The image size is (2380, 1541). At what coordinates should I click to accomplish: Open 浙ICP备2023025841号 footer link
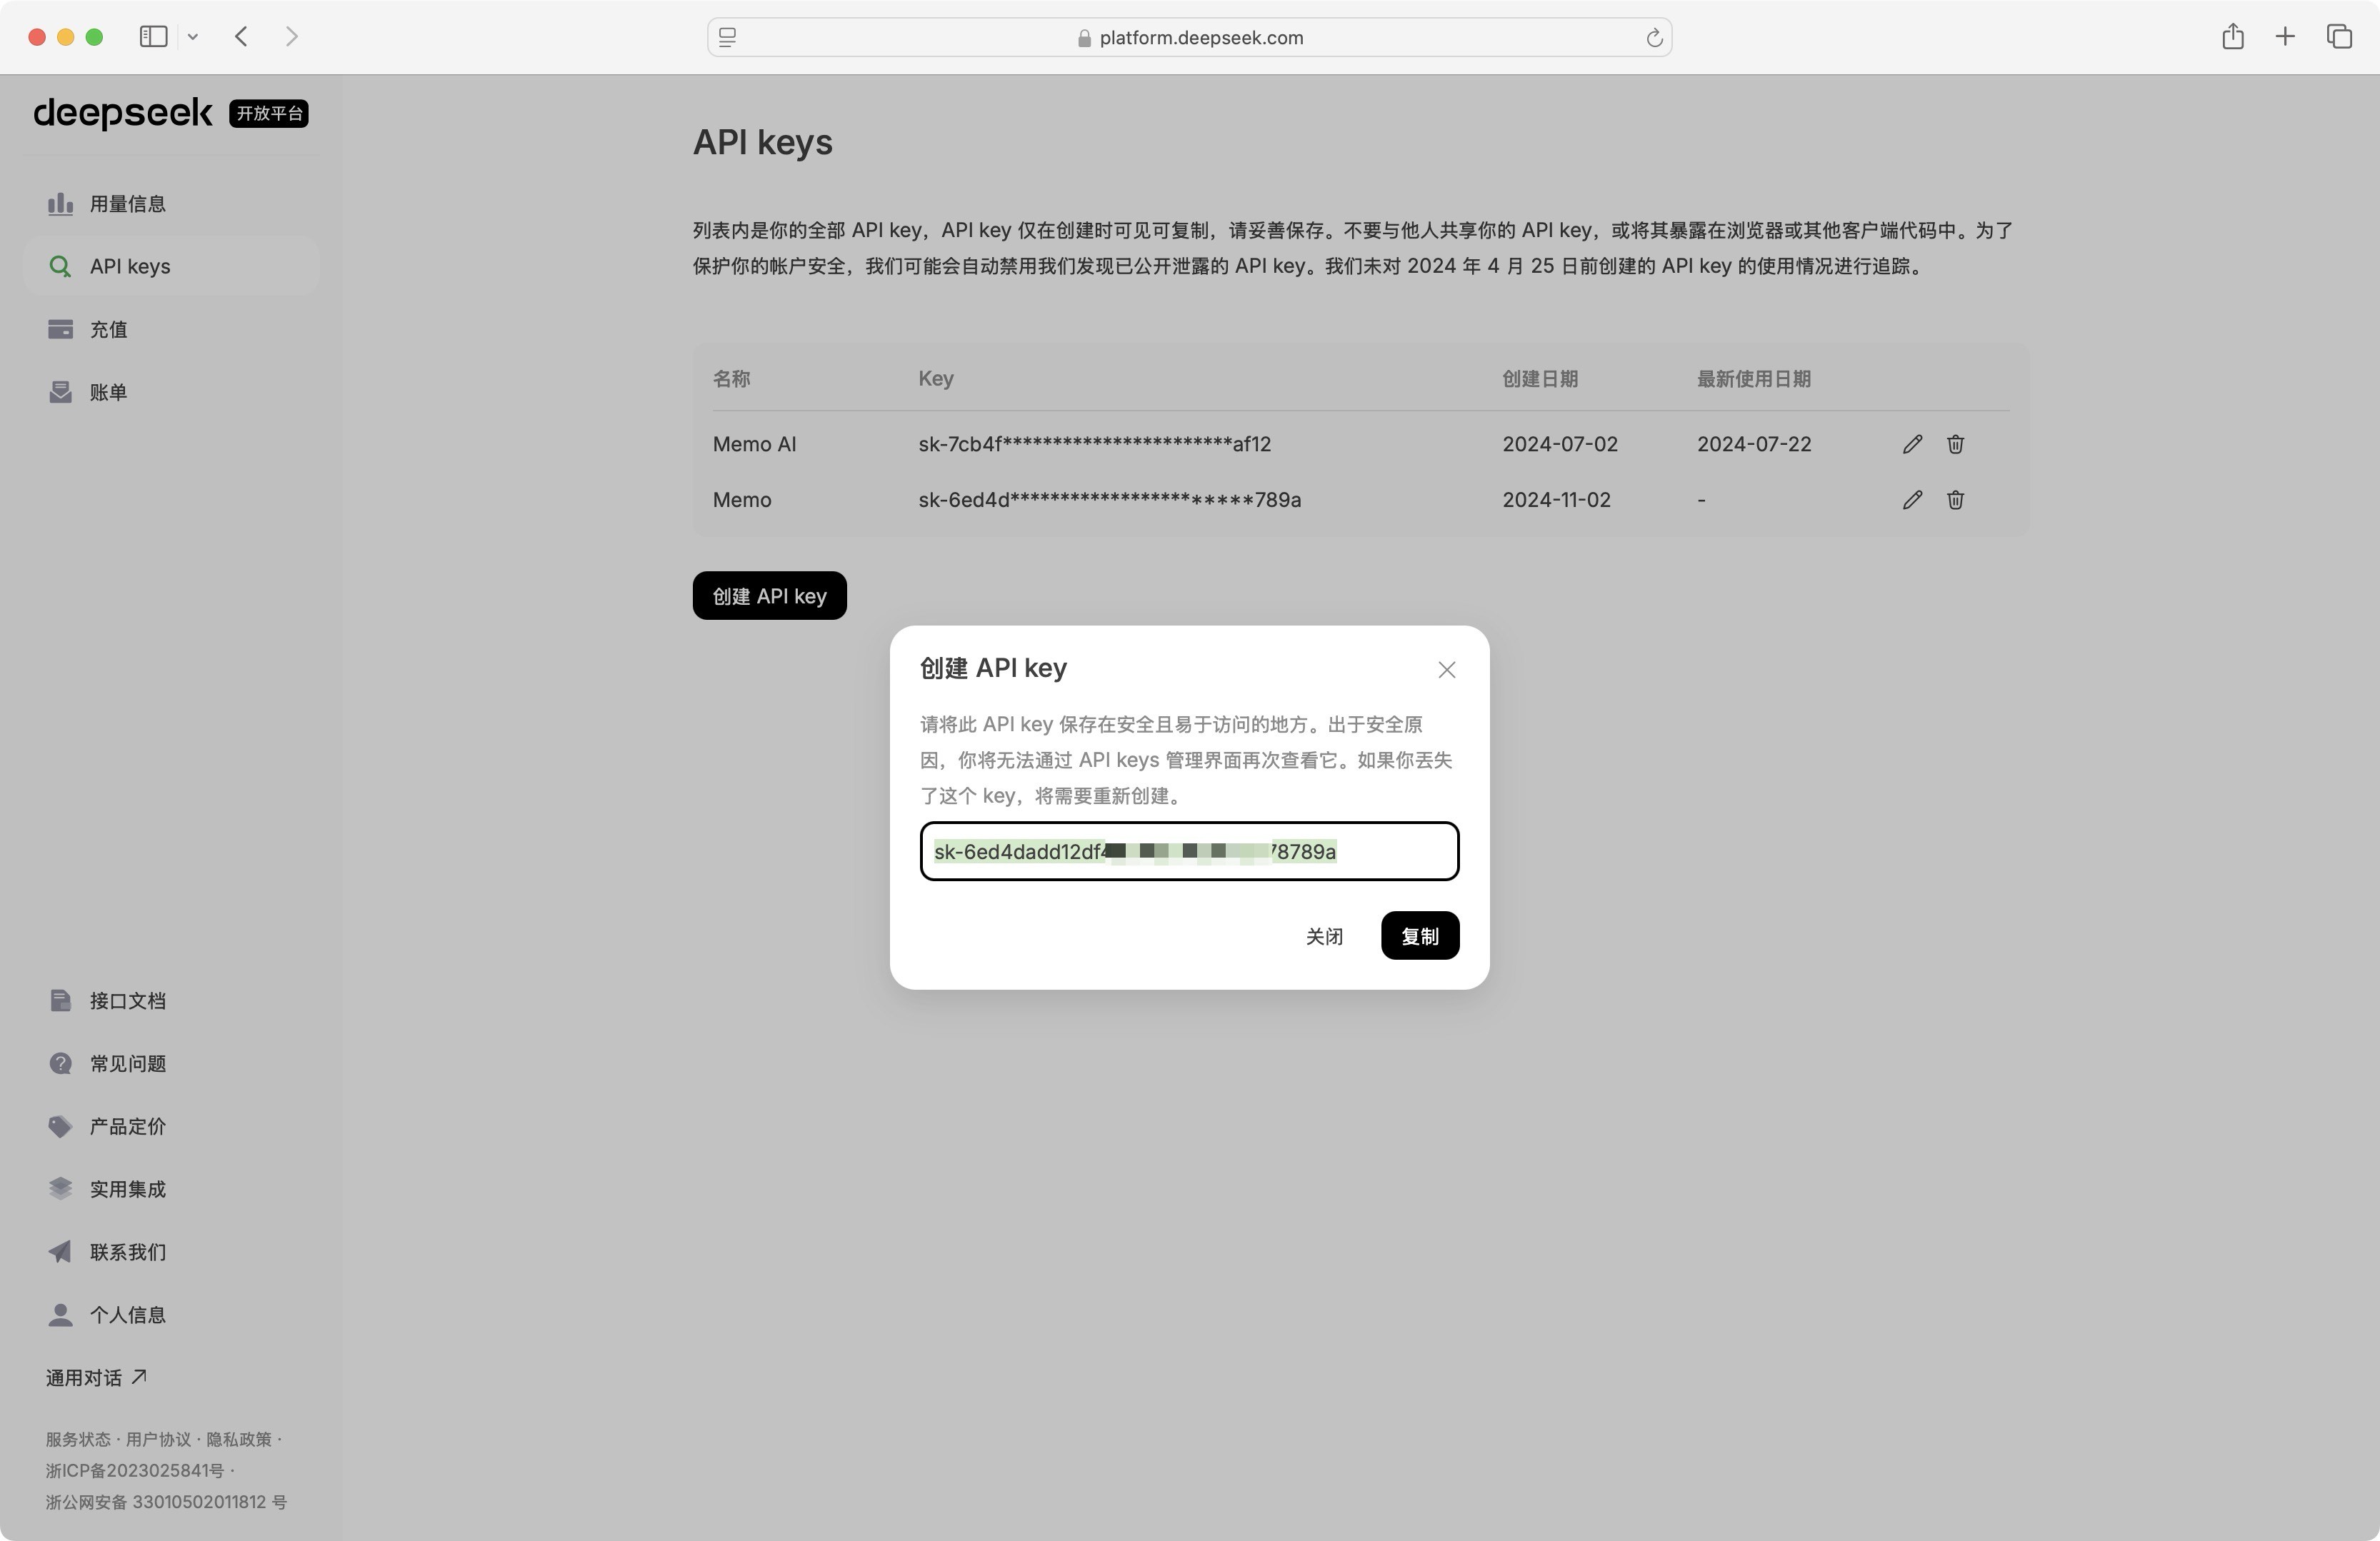[135, 1471]
